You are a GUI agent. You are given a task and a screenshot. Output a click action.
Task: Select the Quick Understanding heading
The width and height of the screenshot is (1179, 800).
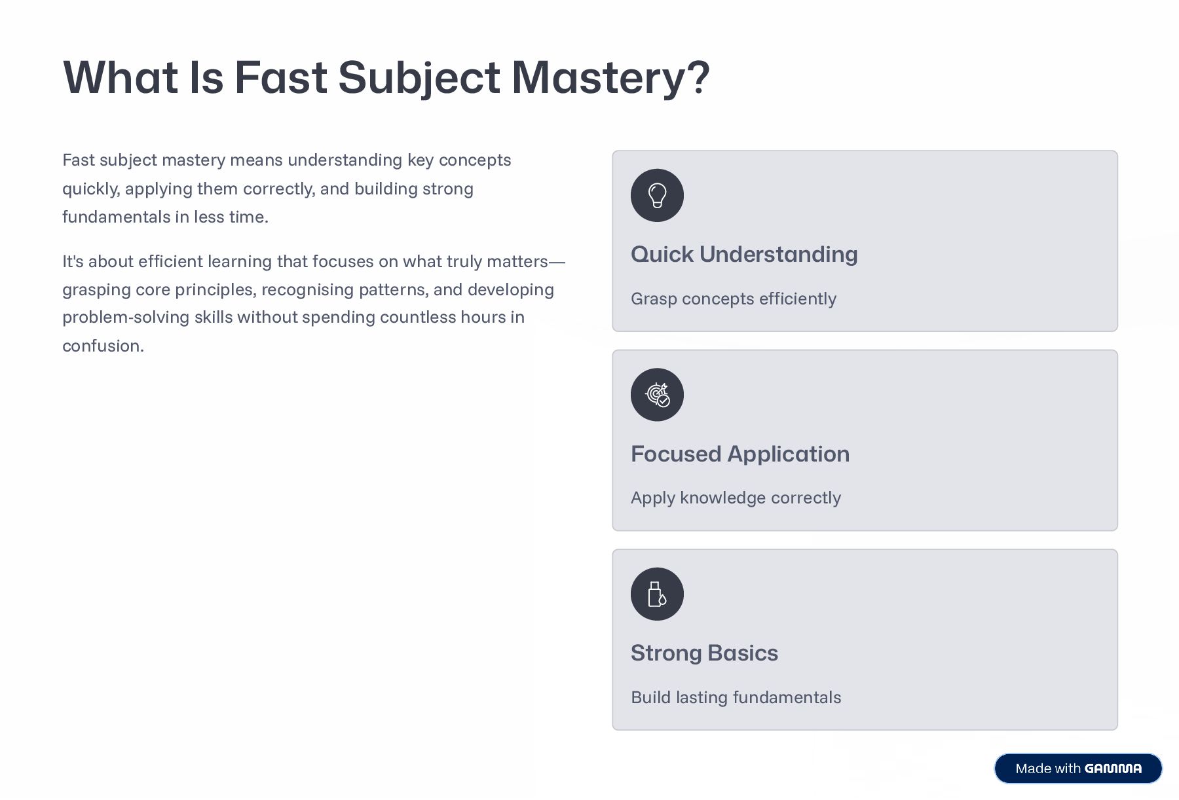coord(743,254)
